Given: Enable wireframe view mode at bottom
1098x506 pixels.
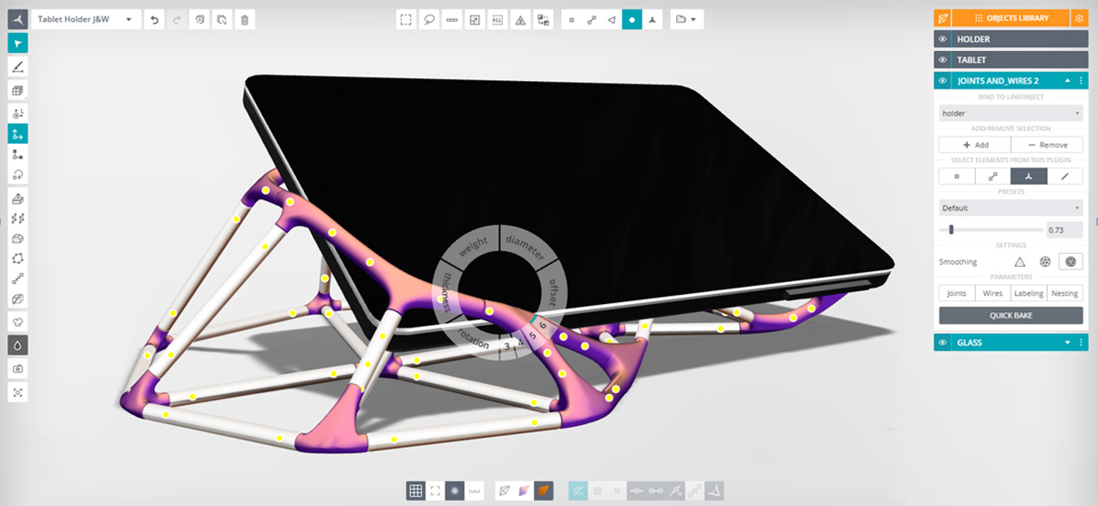Looking at the screenshot, I should [x=504, y=491].
